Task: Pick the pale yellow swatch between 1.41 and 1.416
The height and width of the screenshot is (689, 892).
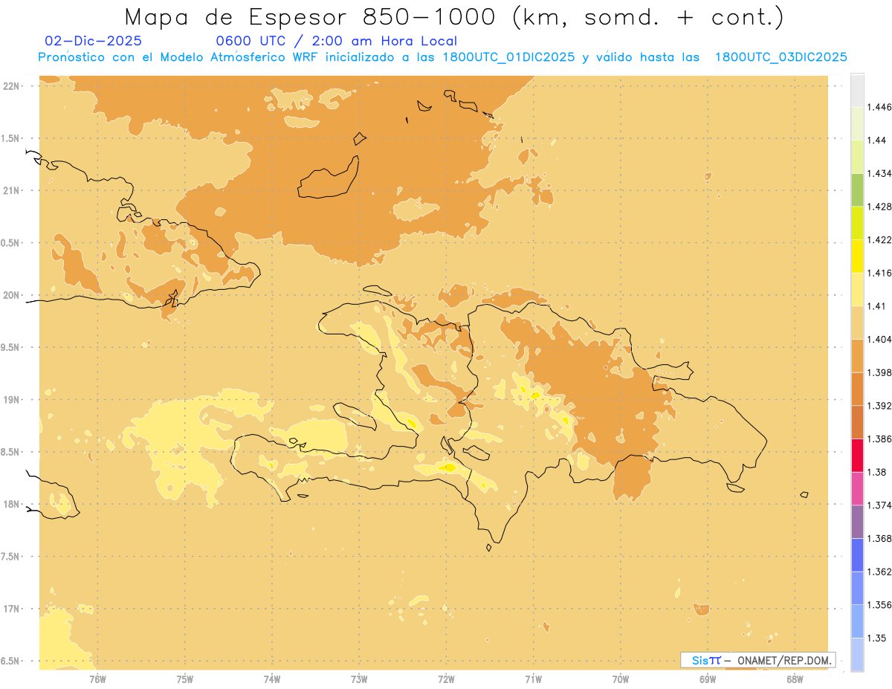Action: coord(857,290)
